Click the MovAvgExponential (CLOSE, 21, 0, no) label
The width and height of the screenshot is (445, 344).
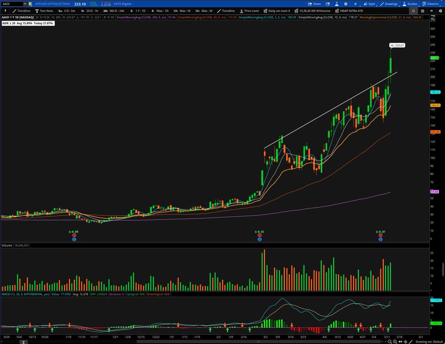[385, 17]
